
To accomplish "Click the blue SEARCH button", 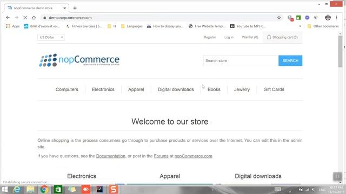I will coord(290,61).
